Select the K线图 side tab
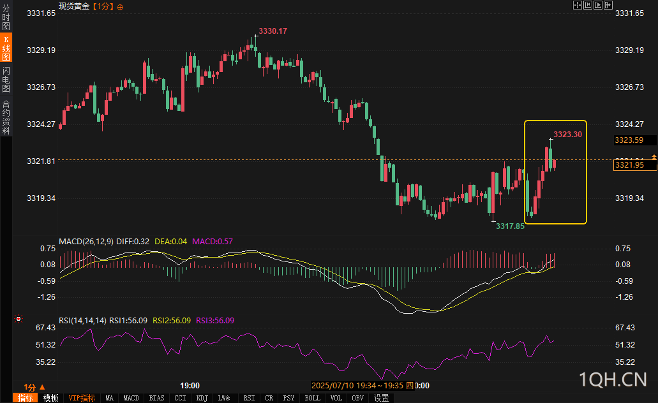658x403 pixels. [x=6, y=48]
